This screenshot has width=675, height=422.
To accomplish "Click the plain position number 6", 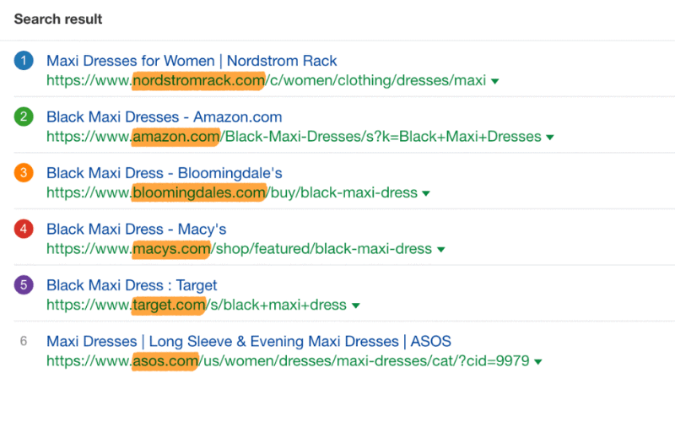I will tap(24, 341).
